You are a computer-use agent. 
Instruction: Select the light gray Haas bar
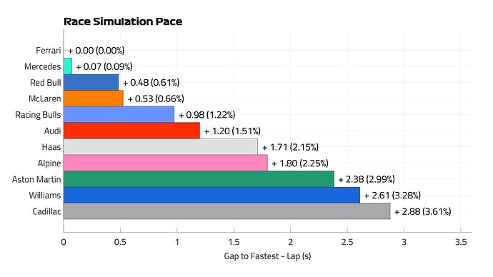pyautogui.click(x=161, y=146)
